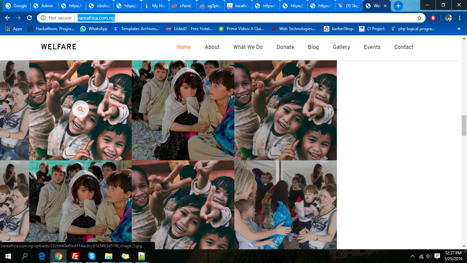Toggle the volume icon in system tray
This screenshot has height=263, width=467.
point(429,256)
